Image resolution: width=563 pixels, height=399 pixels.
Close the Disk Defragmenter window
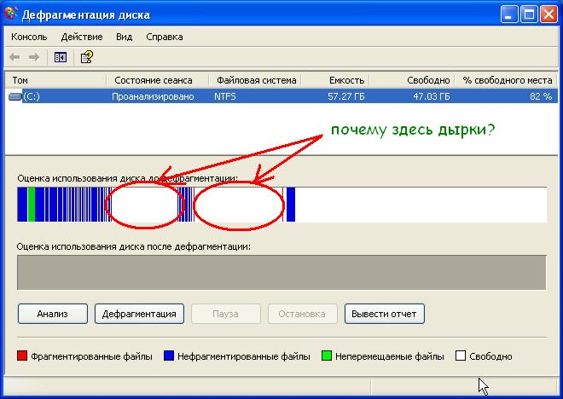click(x=548, y=14)
